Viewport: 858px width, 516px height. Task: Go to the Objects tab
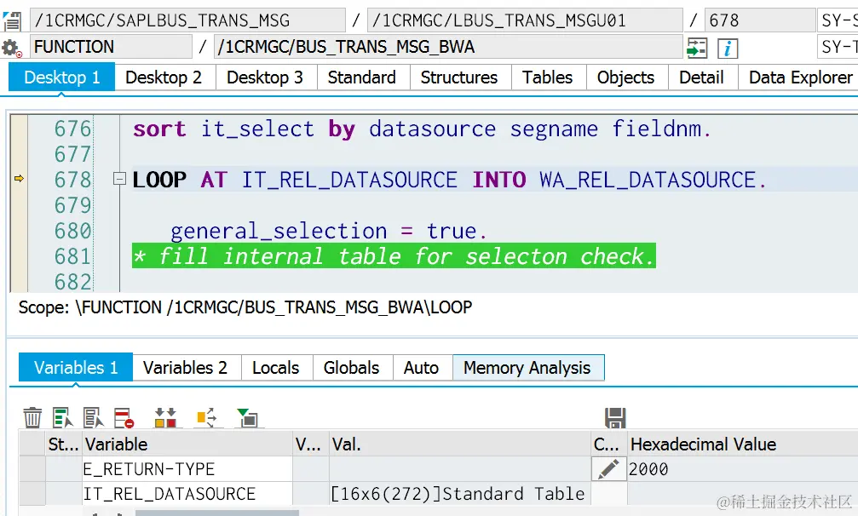[x=625, y=77]
